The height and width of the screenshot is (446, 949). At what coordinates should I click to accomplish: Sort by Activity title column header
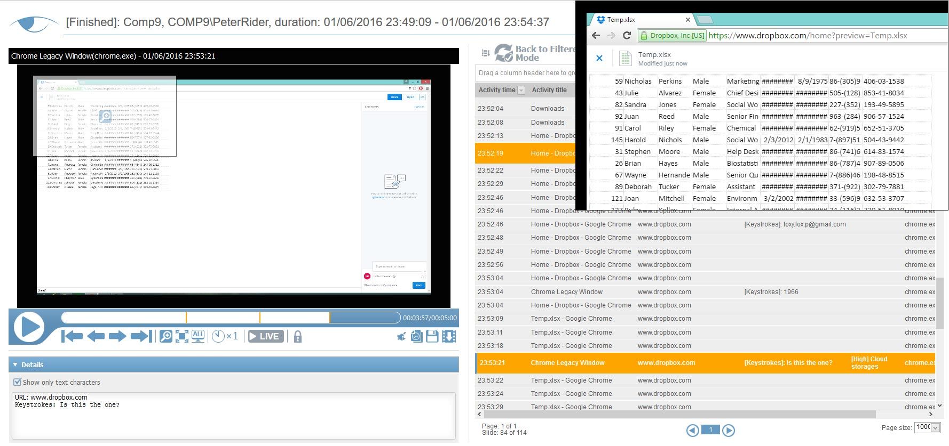pos(549,90)
